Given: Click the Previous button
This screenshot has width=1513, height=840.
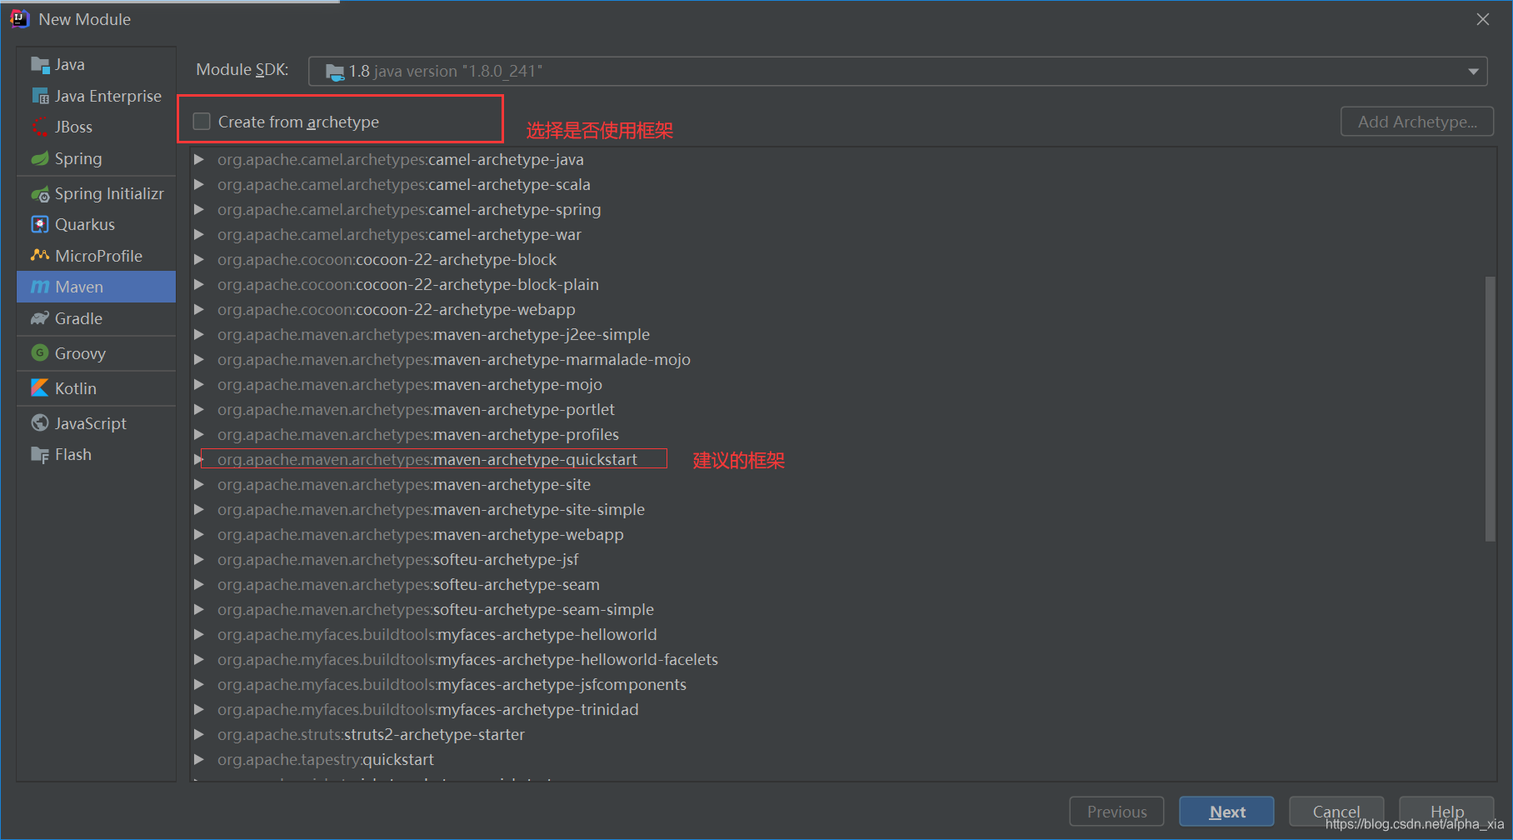Looking at the screenshot, I should 1116,812.
